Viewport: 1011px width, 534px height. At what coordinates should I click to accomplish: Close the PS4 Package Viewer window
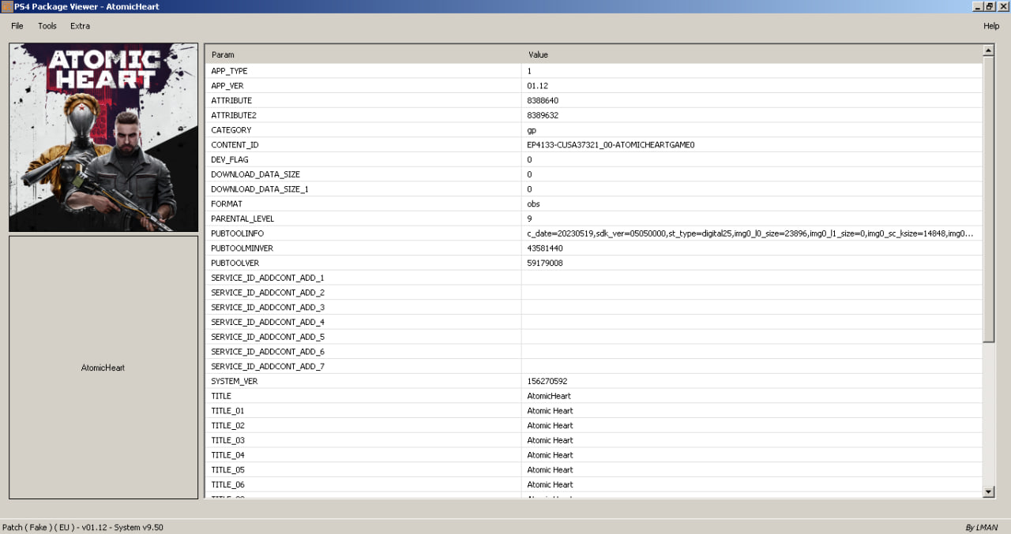click(1002, 6)
